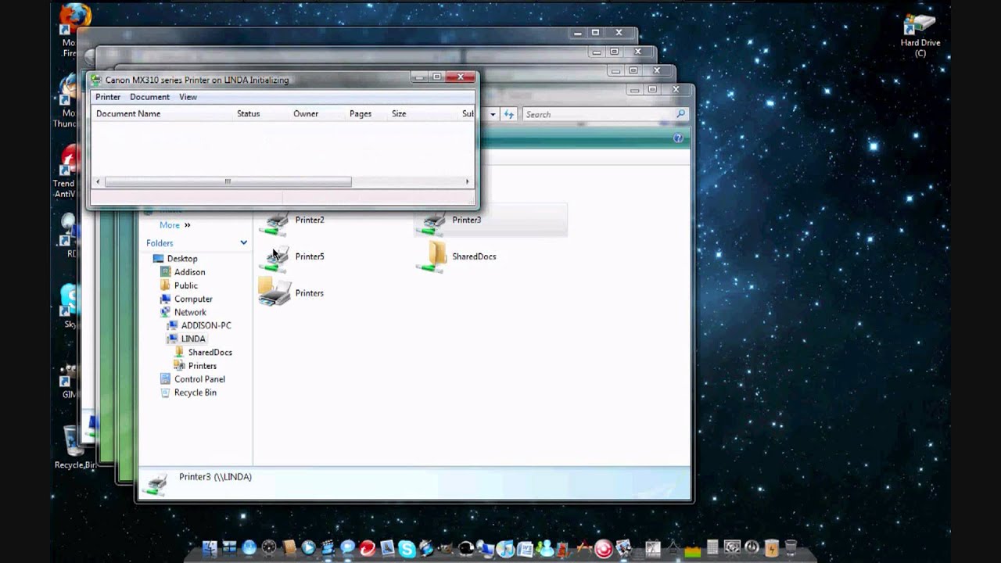The image size is (1001, 563).
Task: Click the Help question mark in Explorer
Action: (678, 138)
